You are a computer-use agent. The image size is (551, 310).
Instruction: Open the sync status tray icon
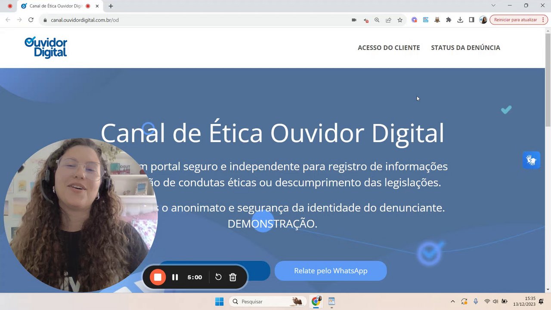[x=464, y=301]
